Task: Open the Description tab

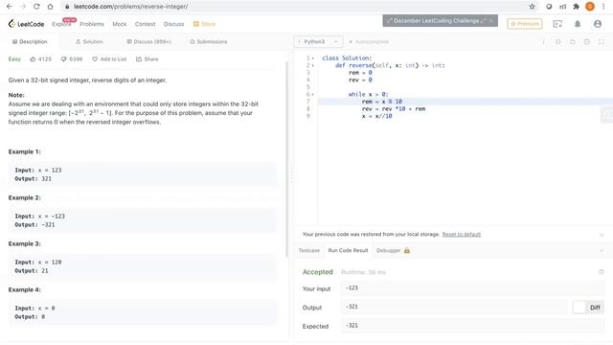Action: tap(30, 41)
